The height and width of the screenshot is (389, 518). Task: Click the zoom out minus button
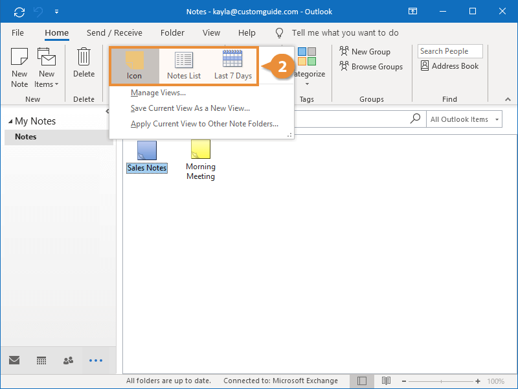point(403,381)
